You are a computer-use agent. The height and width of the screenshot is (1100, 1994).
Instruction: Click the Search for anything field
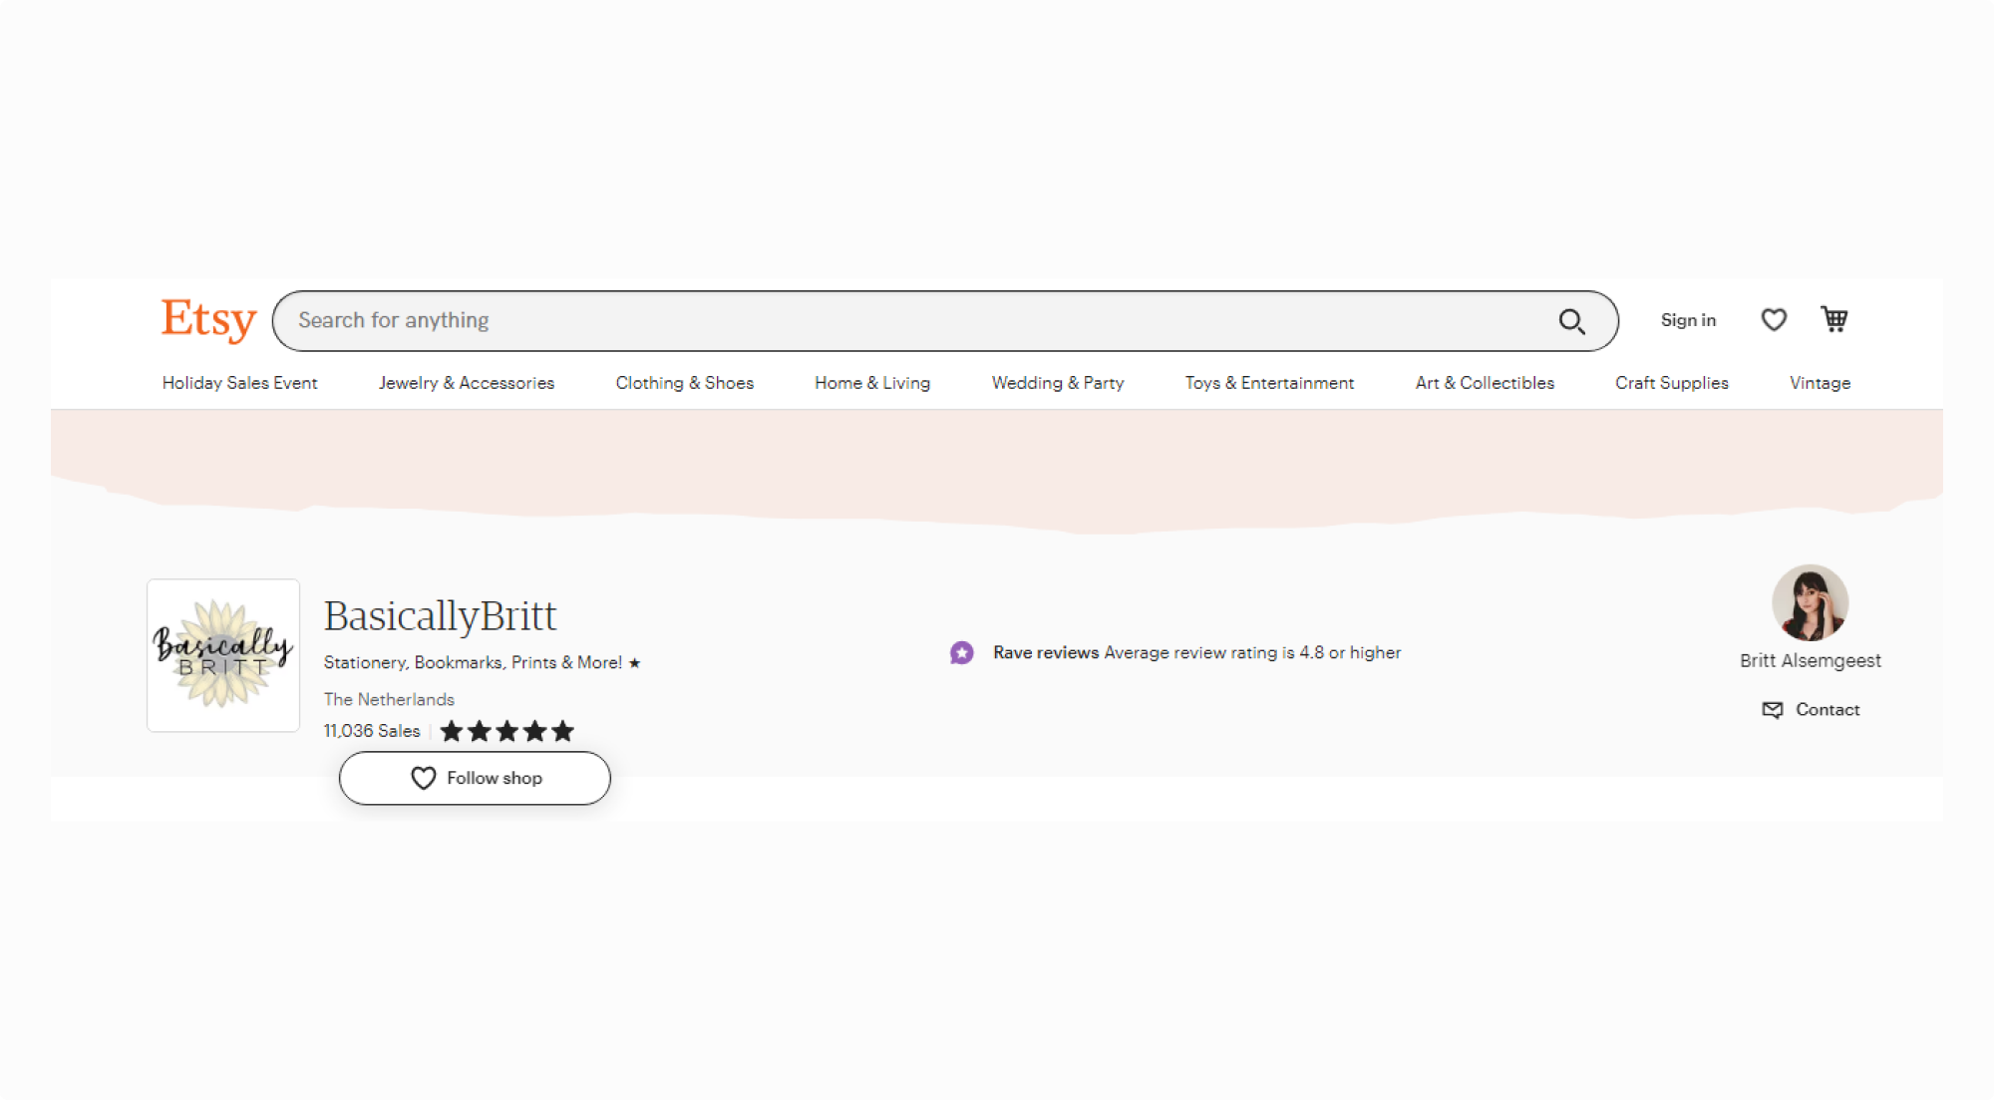(945, 321)
